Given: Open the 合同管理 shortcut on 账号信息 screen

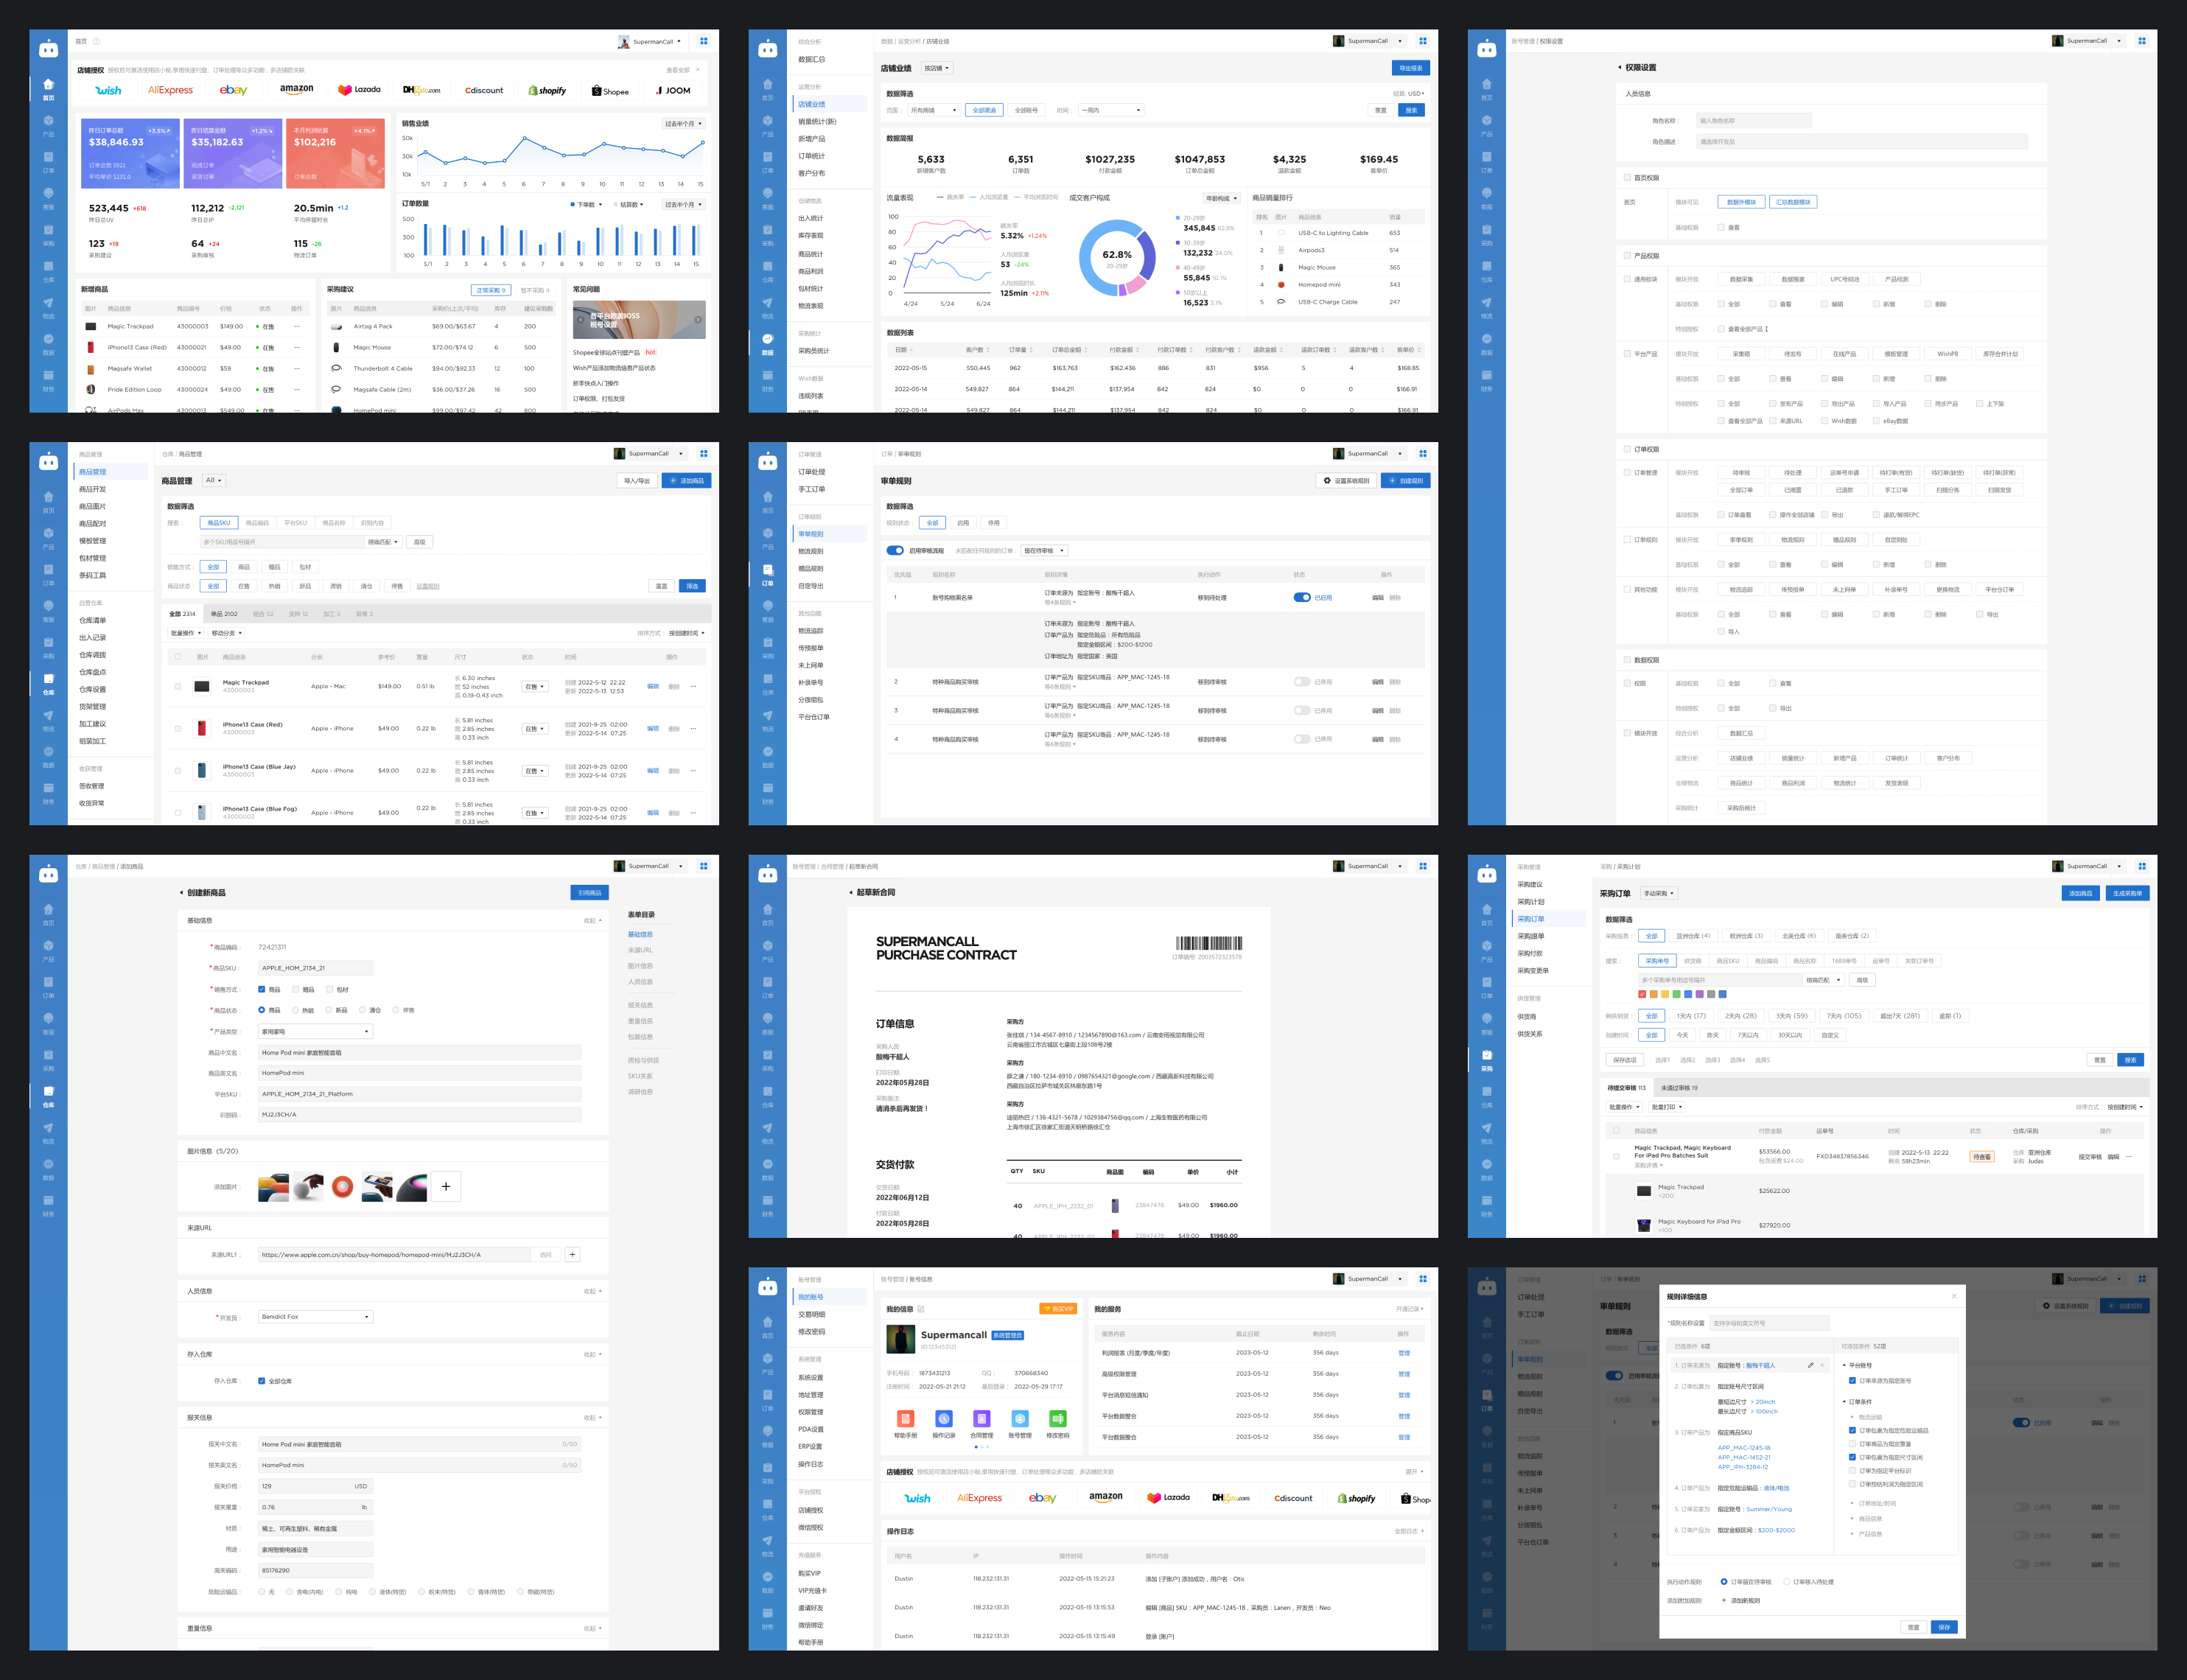Looking at the screenshot, I should click(981, 1424).
